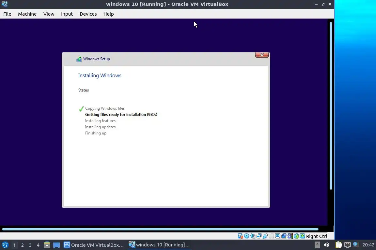
Task: Click the green checkmark beside Copying Windows files
Action: click(81, 109)
